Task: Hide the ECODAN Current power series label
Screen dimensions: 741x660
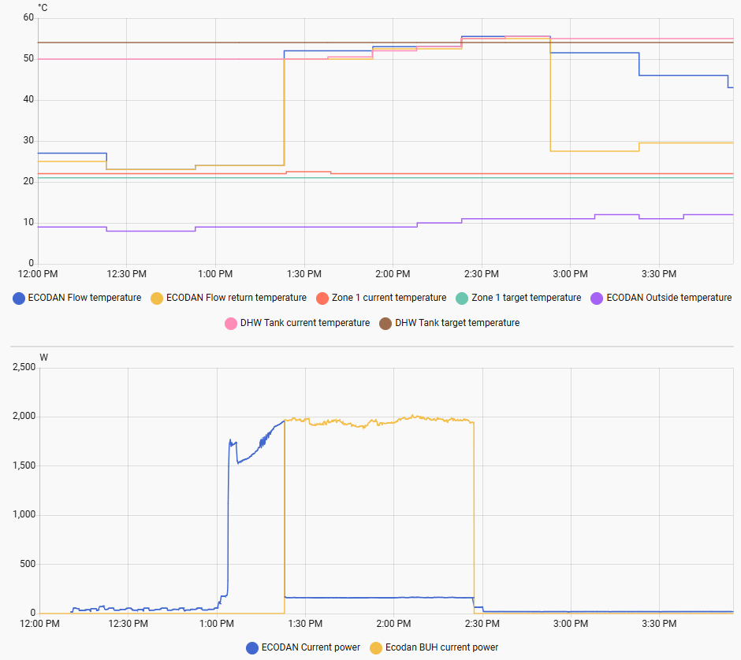Action: coord(311,647)
